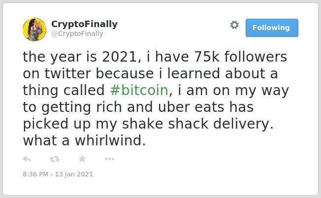This screenshot has height=198, width=321.
Task: Click the words 'shake shack delivery'
Action: click(x=197, y=124)
